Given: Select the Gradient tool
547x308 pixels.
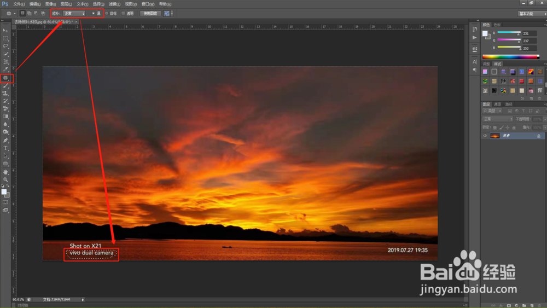Looking at the screenshot, I should pyautogui.click(x=5, y=117).
